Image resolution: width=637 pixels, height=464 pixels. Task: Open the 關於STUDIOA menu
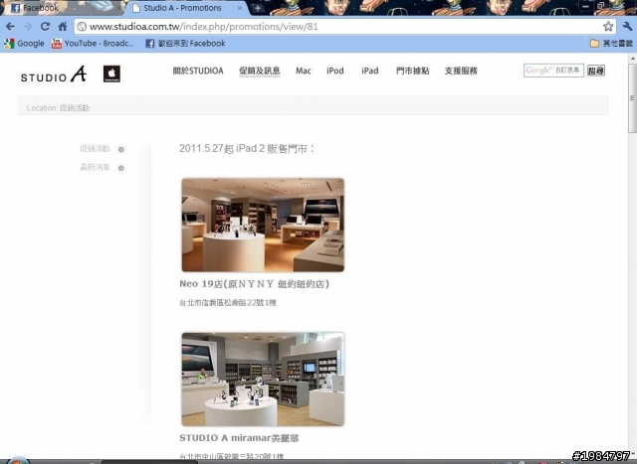pos(198,71)
